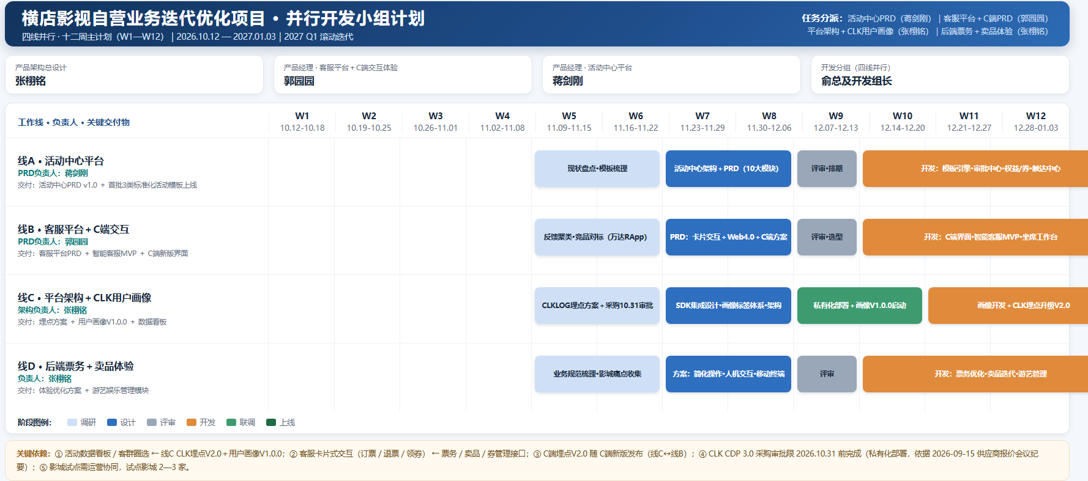This screenshot has width=1088, height=481.
Task: Click the 线B・客服平台+C端交互 row title
Action: 73,229
